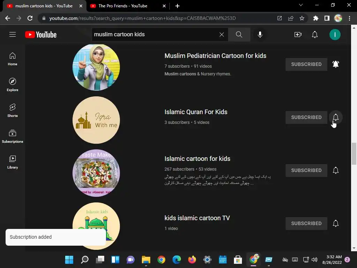Toggle notification bell for Muslim Pediatrician Cartoon for kids
This screenshot has width=357, height=268.
click(x=336, y=64)
